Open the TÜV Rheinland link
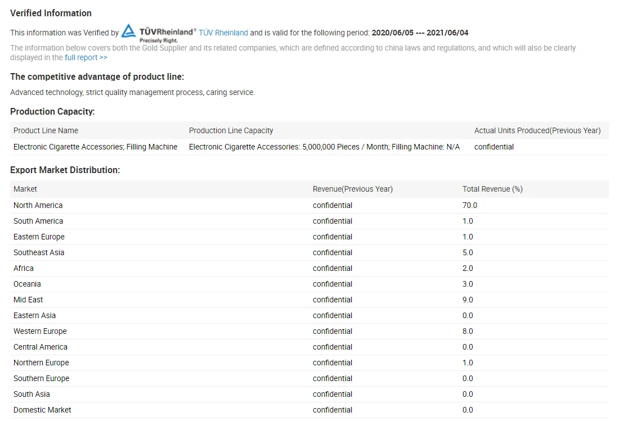 223,33
